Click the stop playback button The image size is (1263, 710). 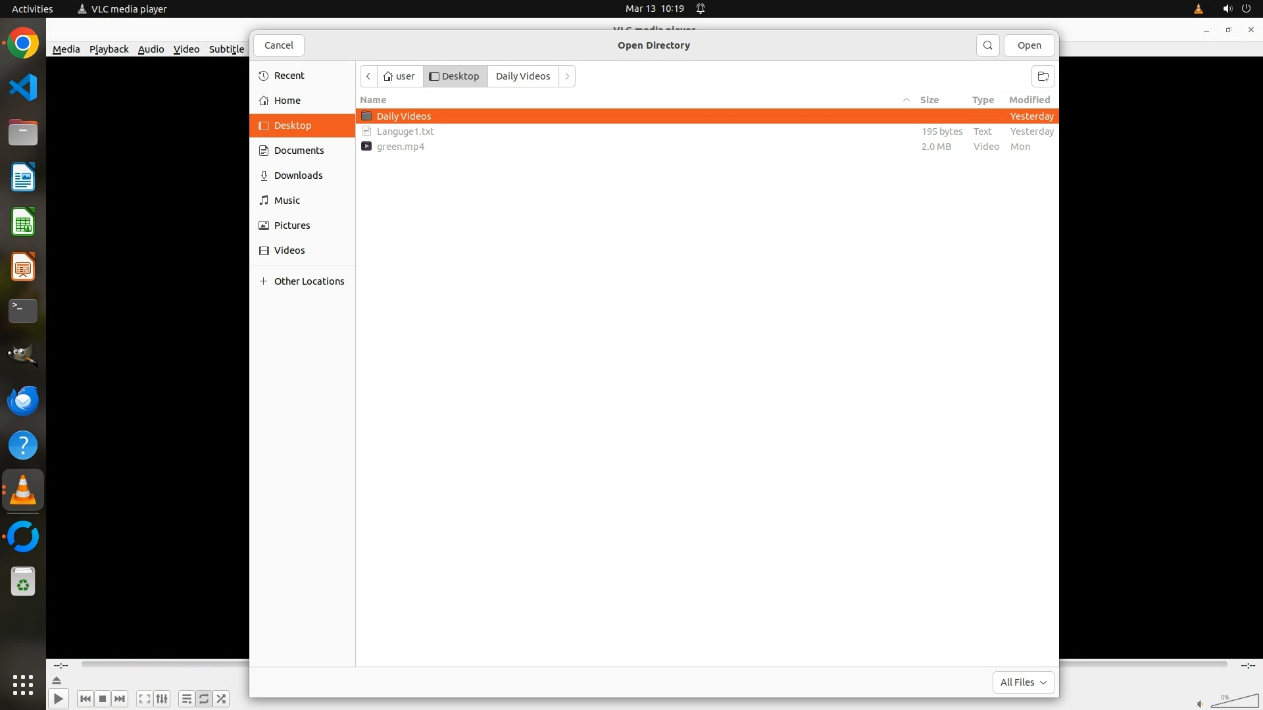103,699
